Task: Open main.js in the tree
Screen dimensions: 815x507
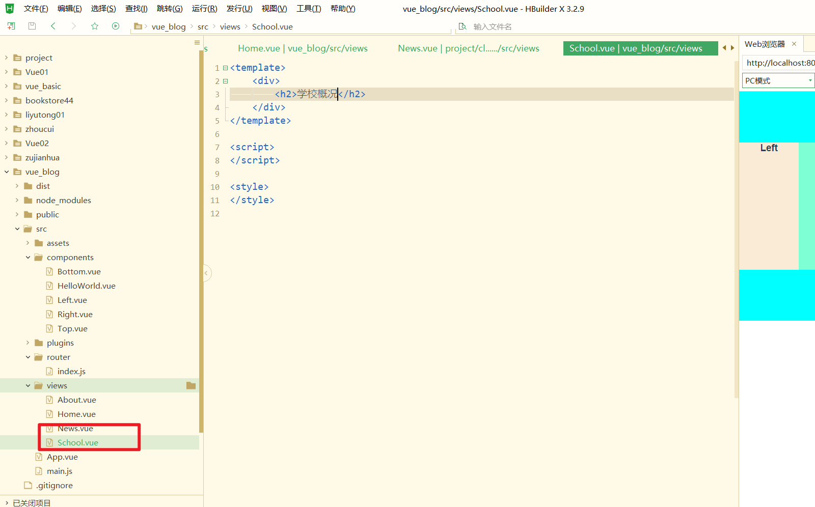Action: coord(60,471)
